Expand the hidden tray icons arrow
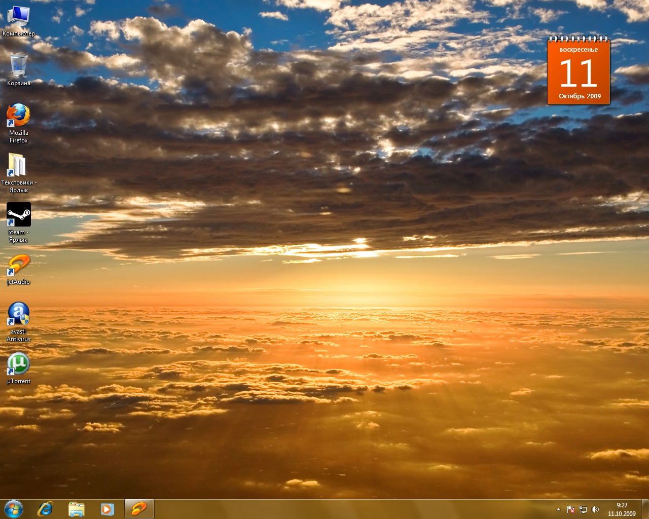The image size is (649, 519). coord(558,509)
